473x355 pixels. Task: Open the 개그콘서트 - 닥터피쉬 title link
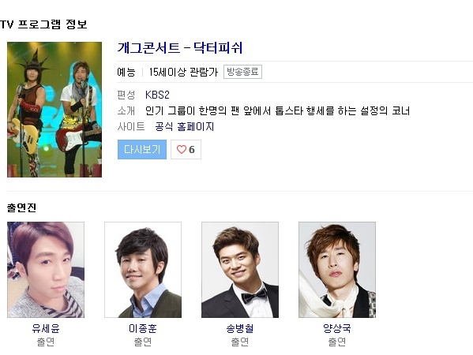(180, 47)
